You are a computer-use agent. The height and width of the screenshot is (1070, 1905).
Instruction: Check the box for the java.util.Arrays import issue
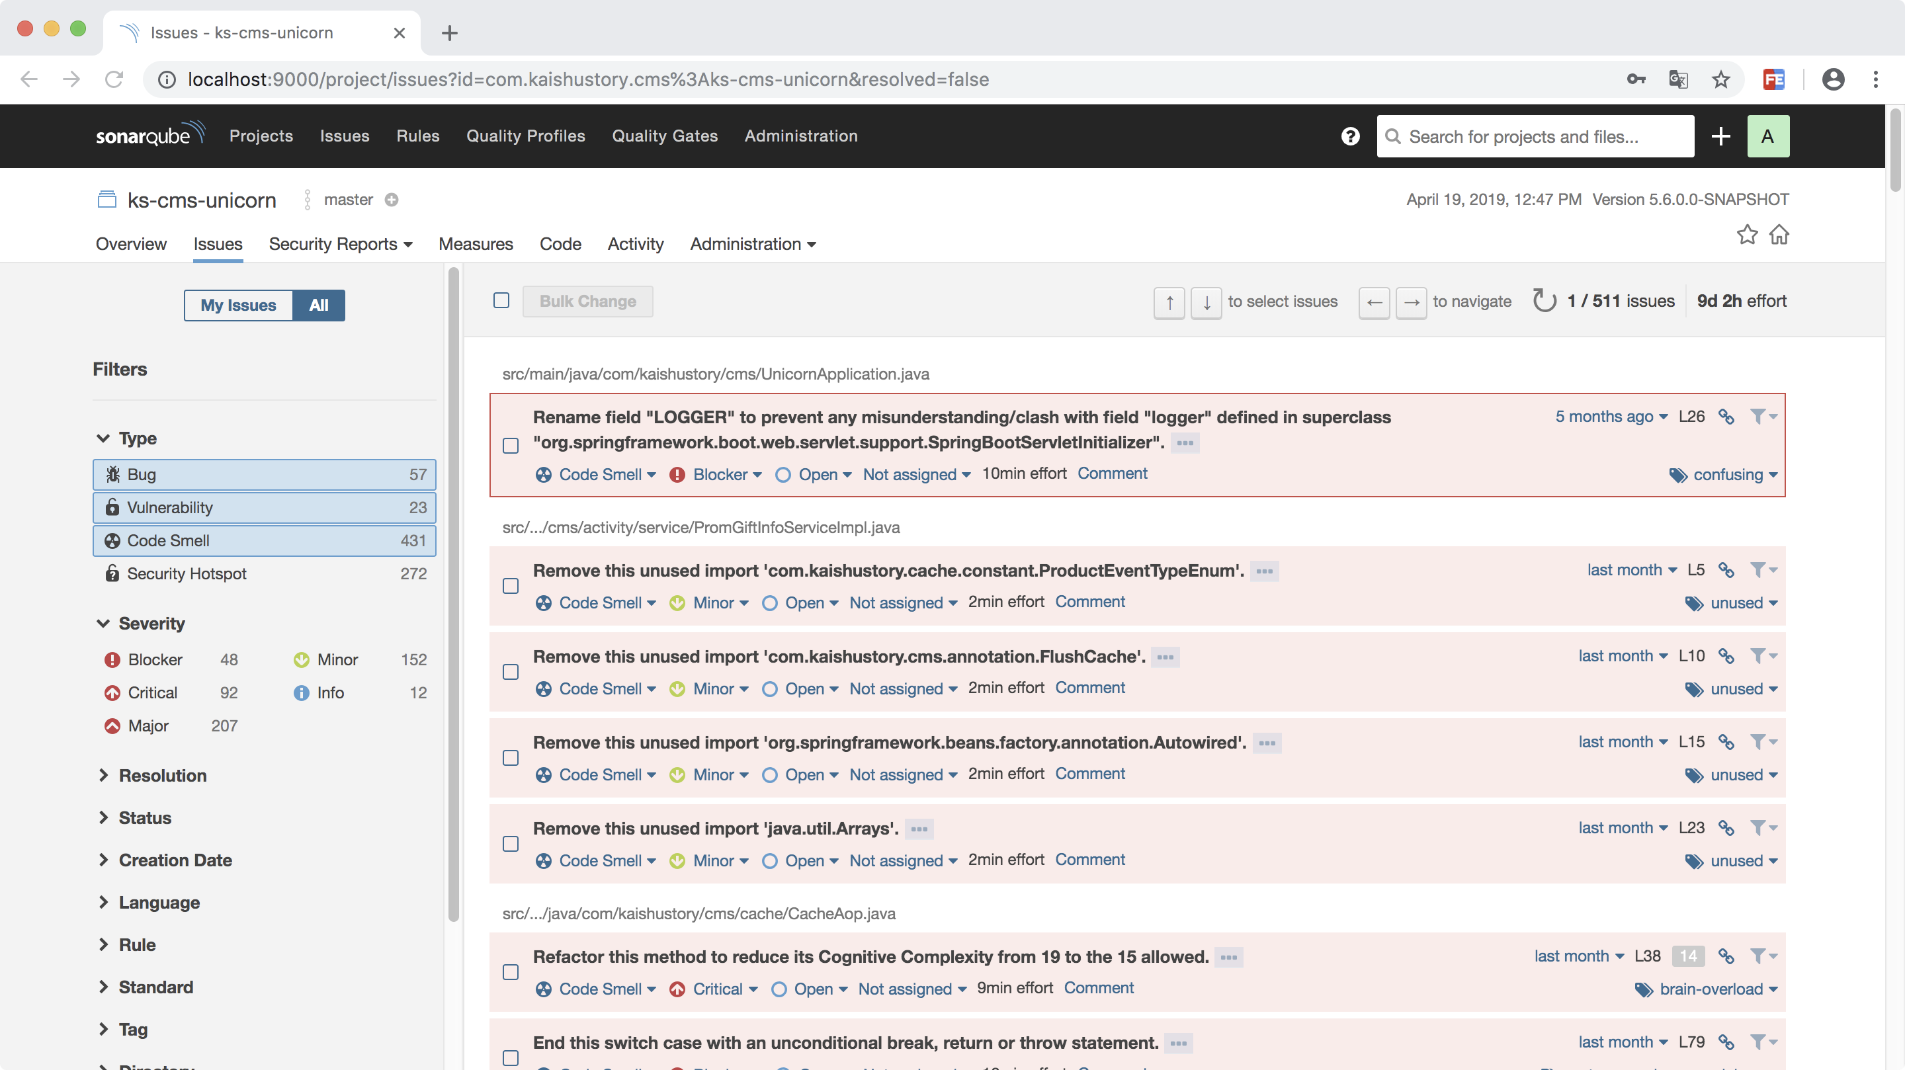[510, 844]
